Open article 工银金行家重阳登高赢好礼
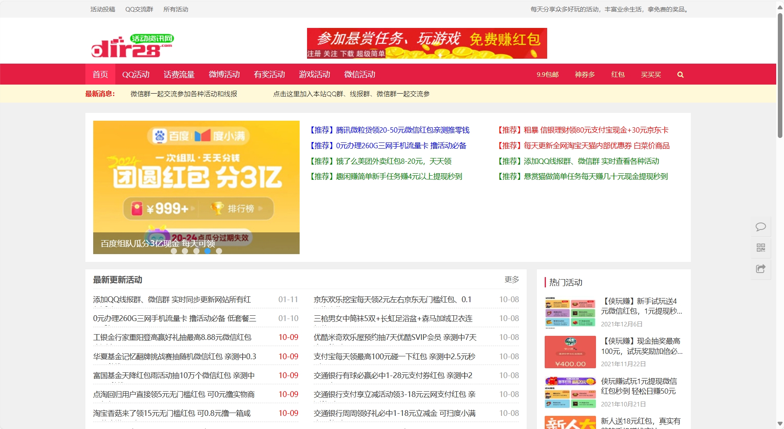 pyautogui.click(x=172, y=337)
